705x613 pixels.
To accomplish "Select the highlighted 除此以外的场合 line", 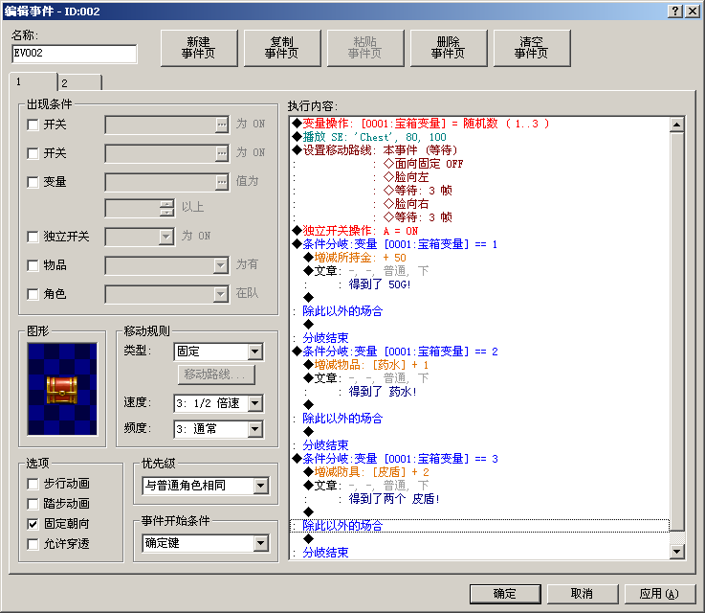I will (x=480, y=526).
